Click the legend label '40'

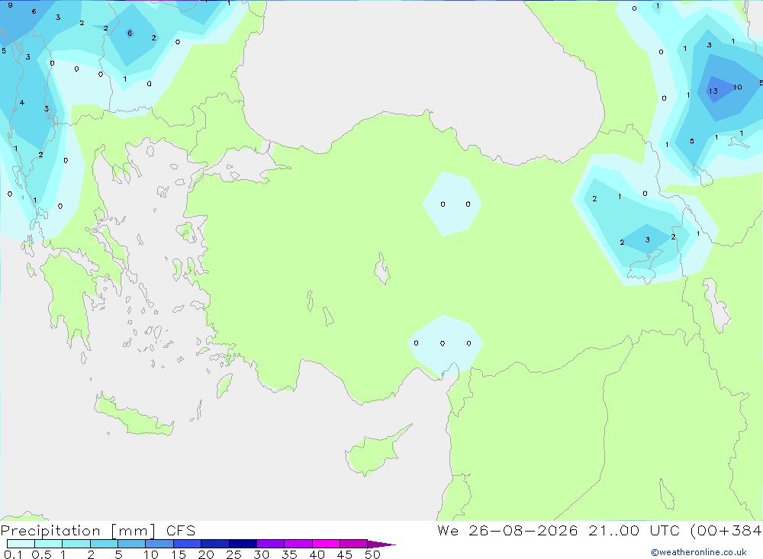pos(317,554)
